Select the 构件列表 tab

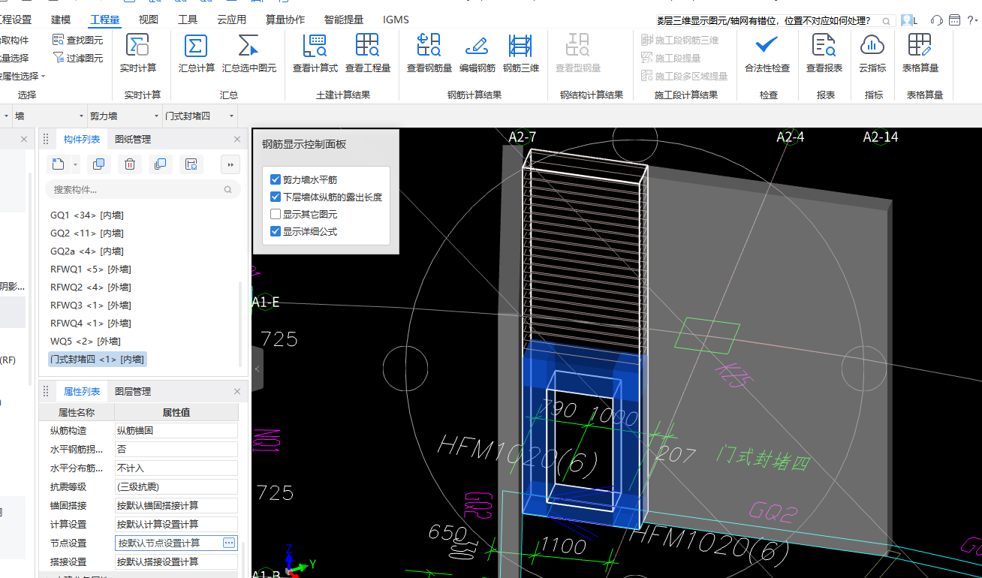(82, 139)
